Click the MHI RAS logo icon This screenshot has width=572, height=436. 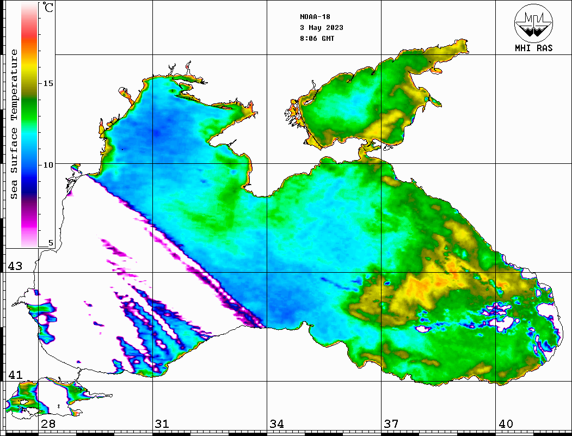click(533, 23)
